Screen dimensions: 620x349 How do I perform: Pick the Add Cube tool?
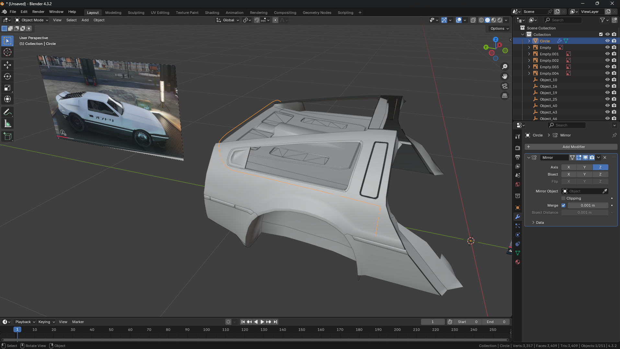point(7,136)
